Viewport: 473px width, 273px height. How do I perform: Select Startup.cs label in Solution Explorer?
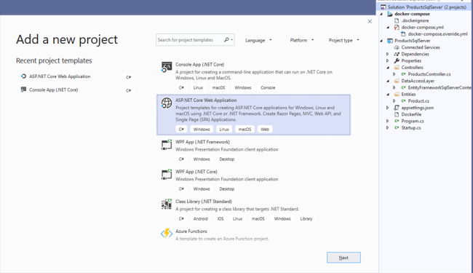tap(411, 127)
